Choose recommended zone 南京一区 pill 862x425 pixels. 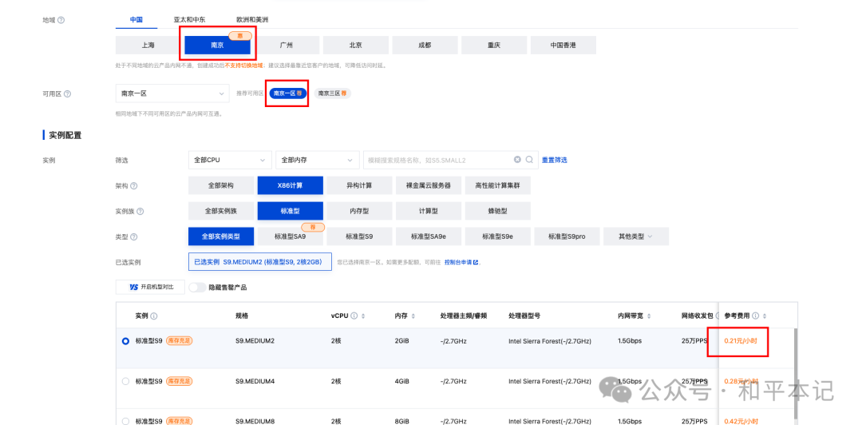pos(287,93)
